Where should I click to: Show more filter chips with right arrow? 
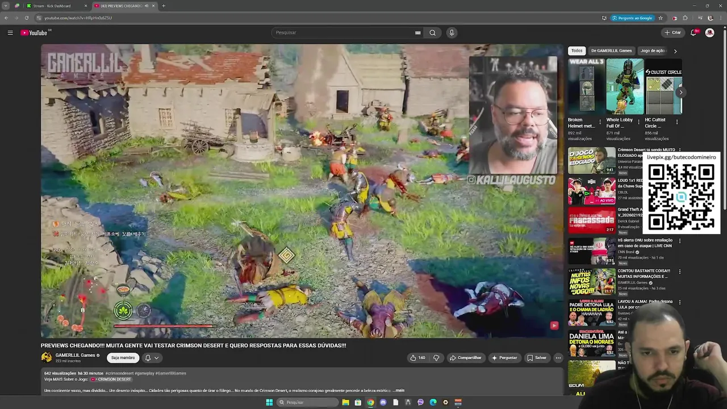coord(675,51)
